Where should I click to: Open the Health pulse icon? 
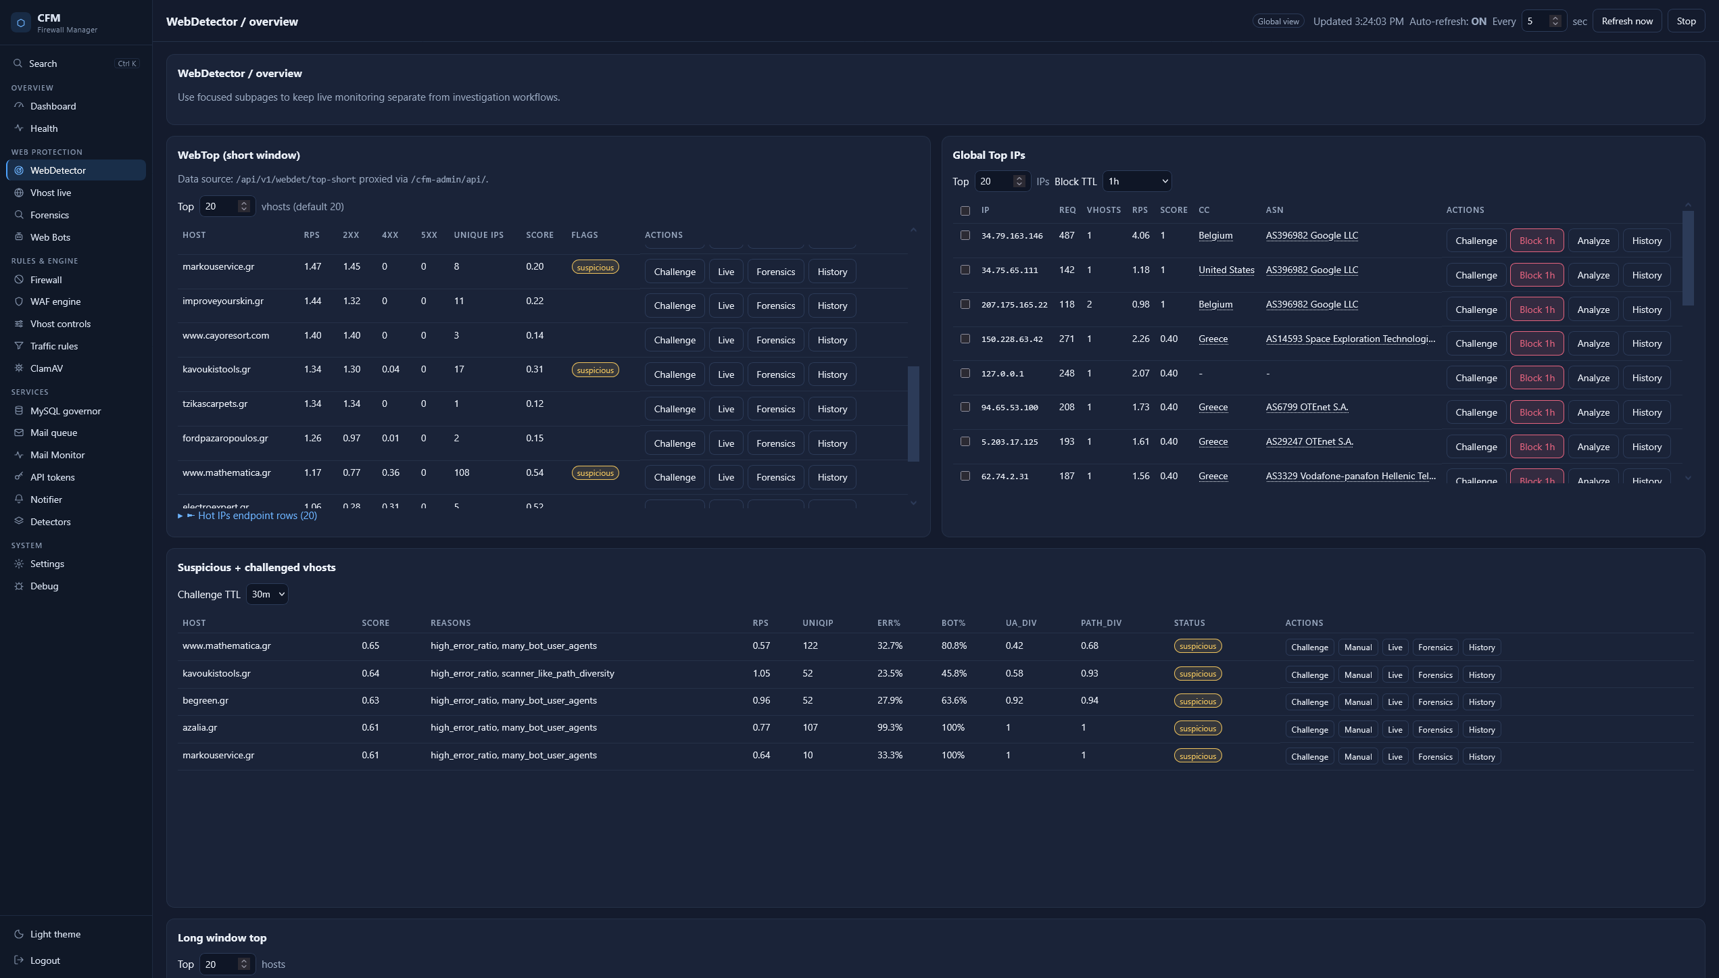click(19, 128)
